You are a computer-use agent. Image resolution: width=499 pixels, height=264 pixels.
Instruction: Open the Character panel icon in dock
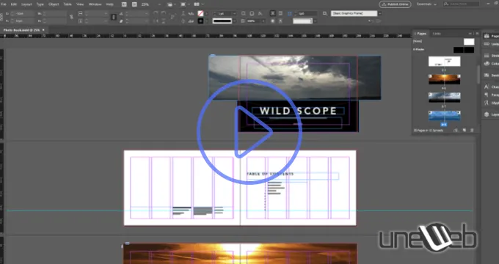click(x=487, y=87)
